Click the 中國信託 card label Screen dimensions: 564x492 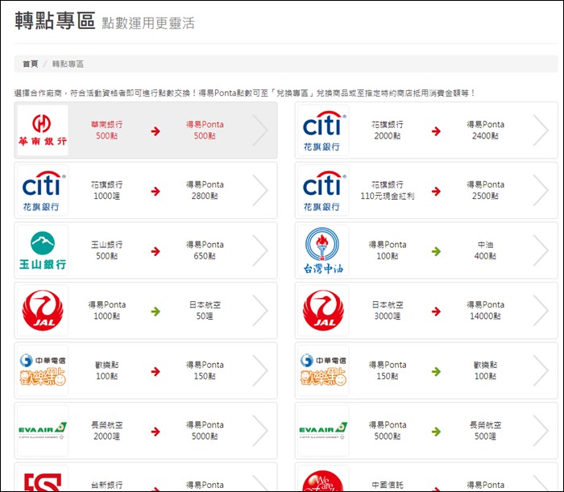[388, 485]
